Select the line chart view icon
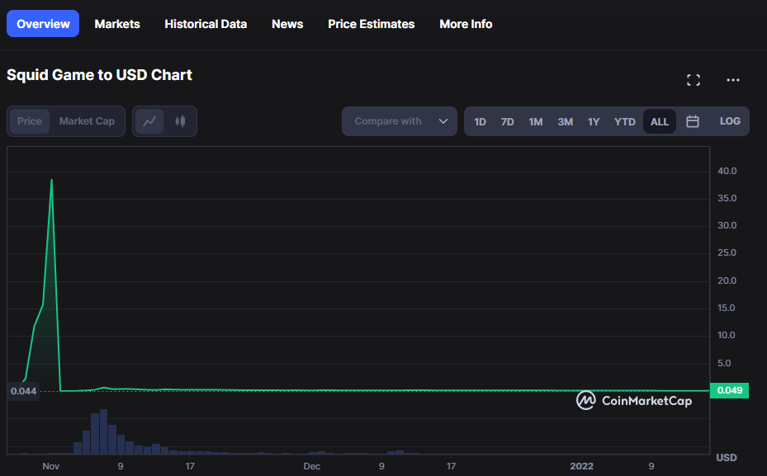Screen dimensions: 767x476 click(x=149, y=121)
